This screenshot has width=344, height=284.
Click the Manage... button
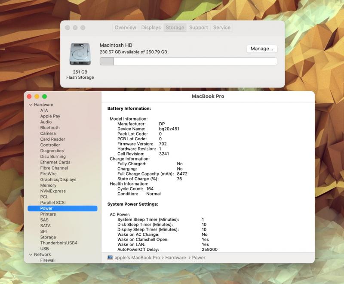click(262, 49)
